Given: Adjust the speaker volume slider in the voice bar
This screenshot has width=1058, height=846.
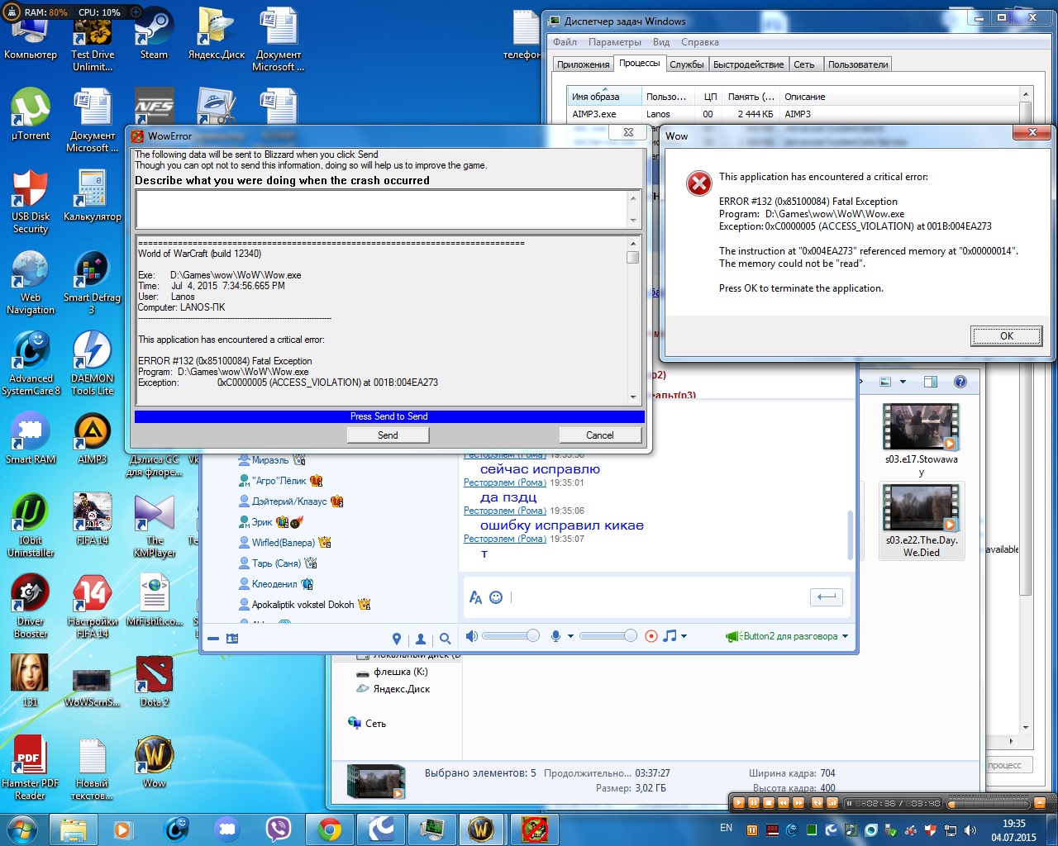Looking at the screenshot, I should (x=511, y=635).
